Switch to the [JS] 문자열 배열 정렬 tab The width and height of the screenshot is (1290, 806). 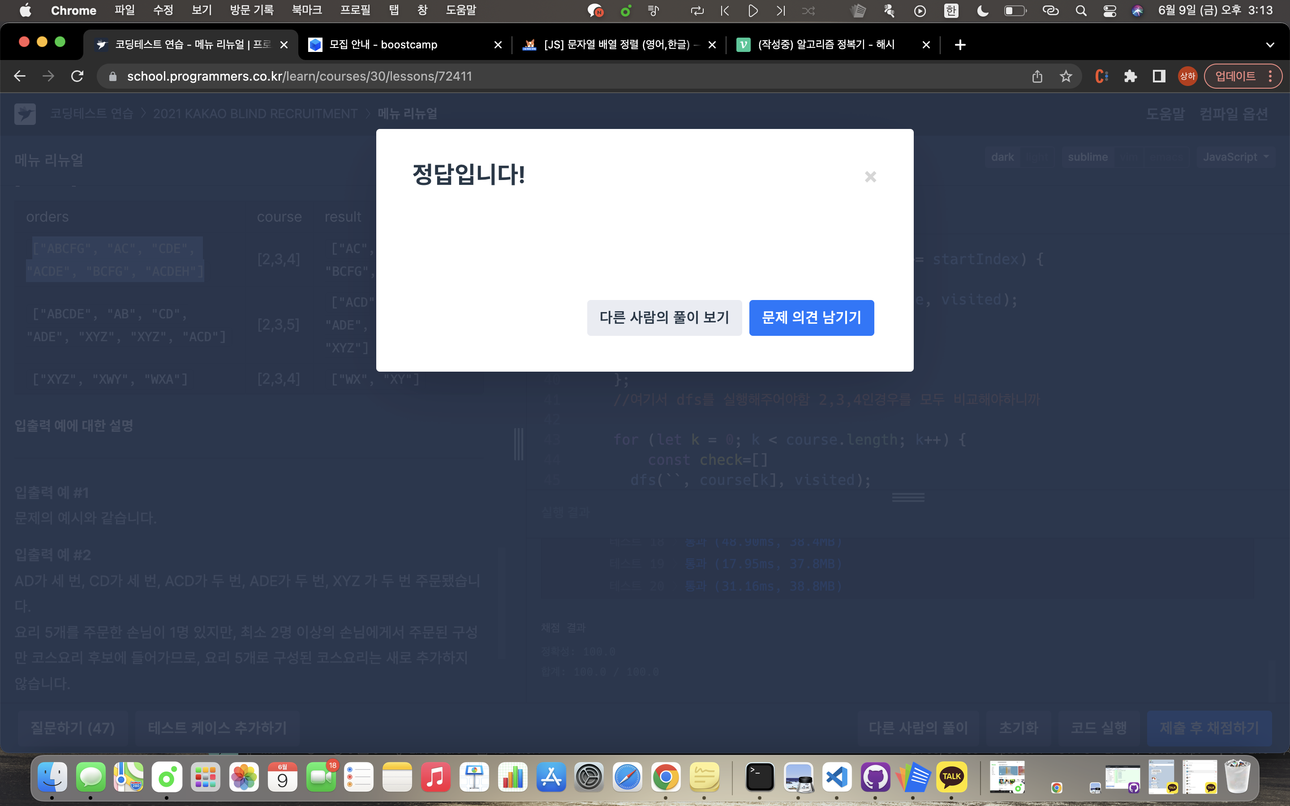618,45
